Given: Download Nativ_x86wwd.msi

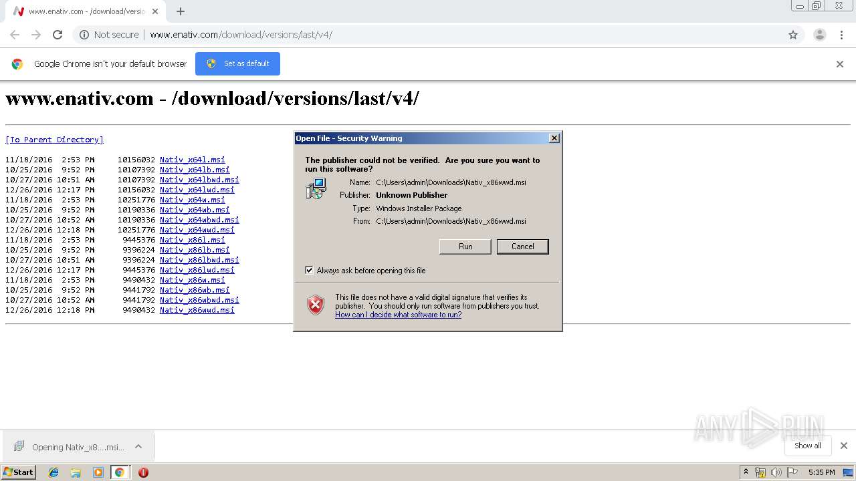Looking at the screenshot, I should coord(197,310).
